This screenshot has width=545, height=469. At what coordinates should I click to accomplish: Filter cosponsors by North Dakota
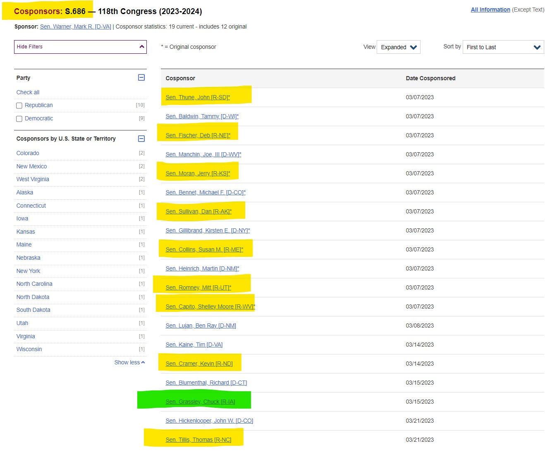(x=33, y=297)
